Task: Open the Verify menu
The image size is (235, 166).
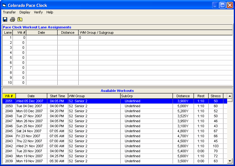Action: click(38, 12)
